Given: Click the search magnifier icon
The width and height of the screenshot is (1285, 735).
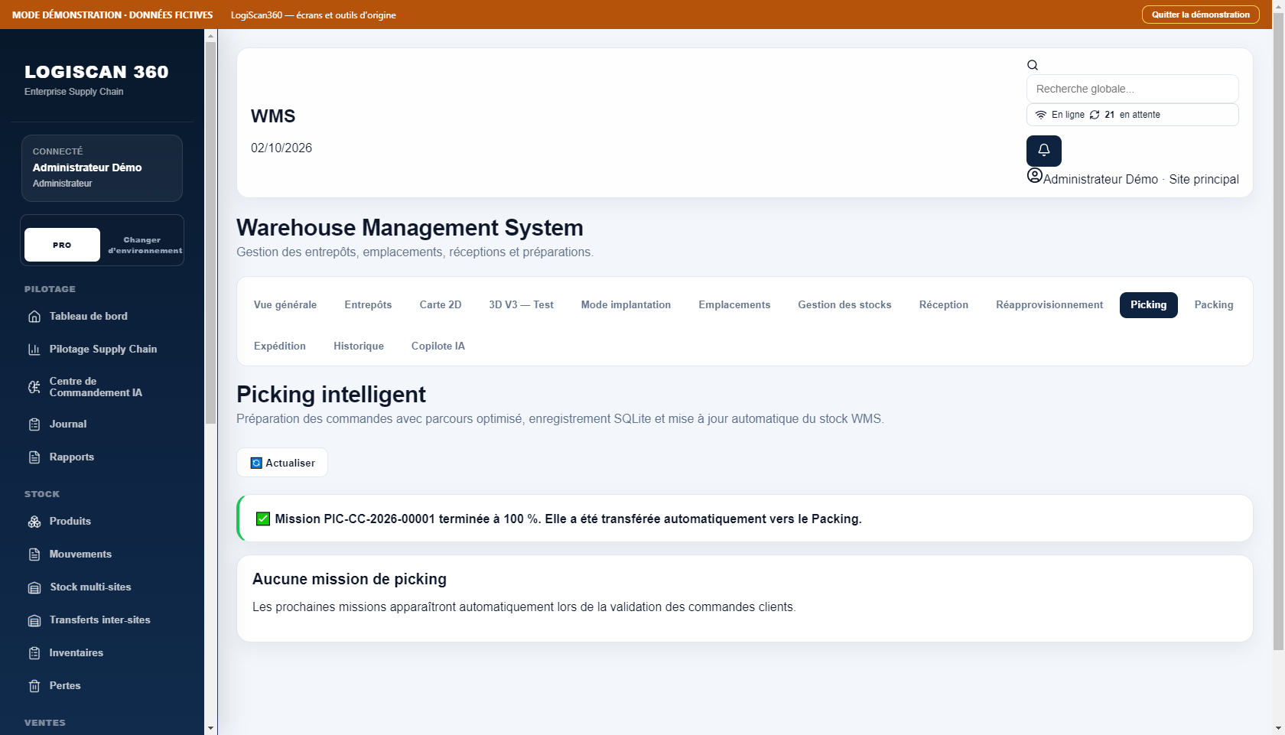Looking at the screenshot, I should 1033,65.
